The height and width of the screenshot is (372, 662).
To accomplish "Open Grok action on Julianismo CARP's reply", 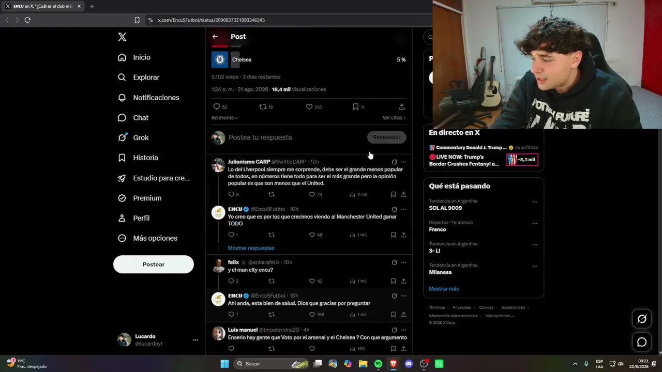I will coord(394,162).
